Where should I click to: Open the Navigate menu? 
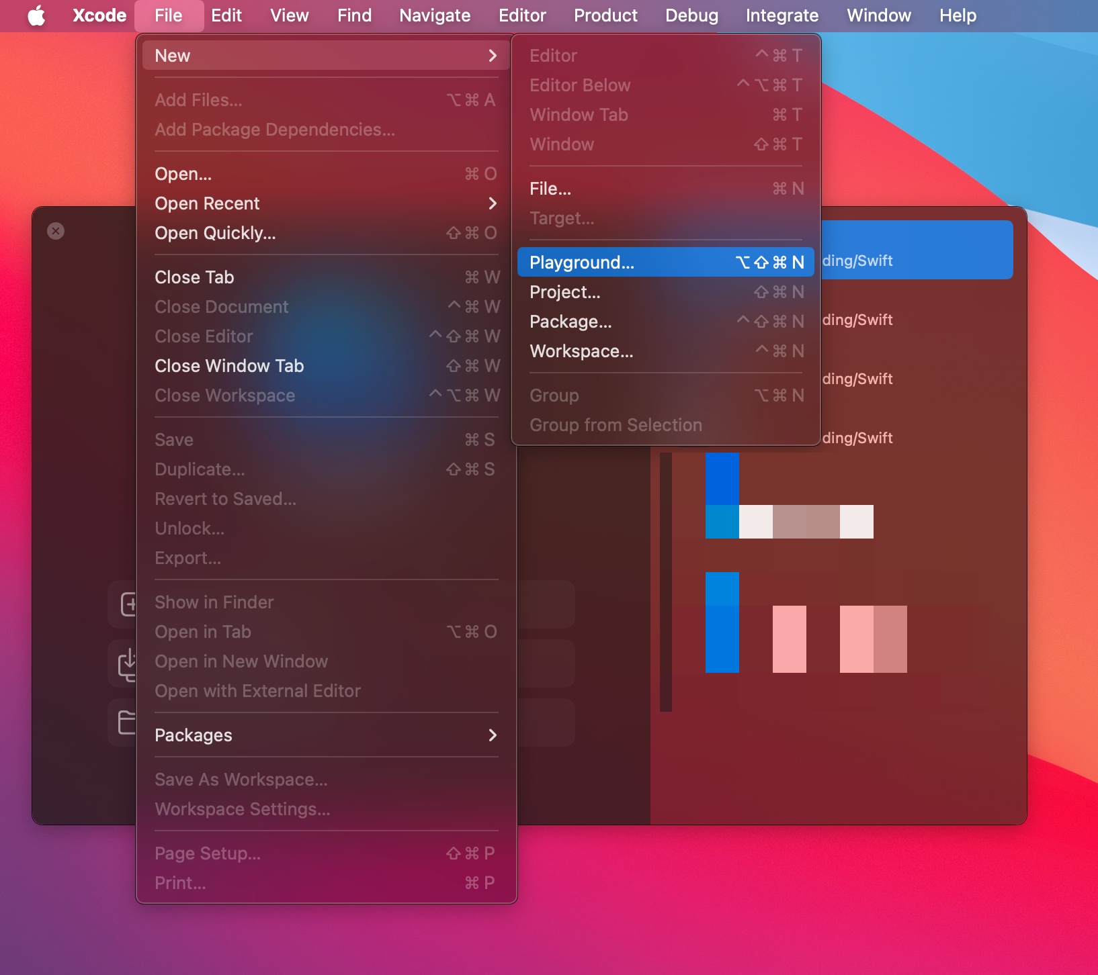pyautogui.click(x=435, y=15)
